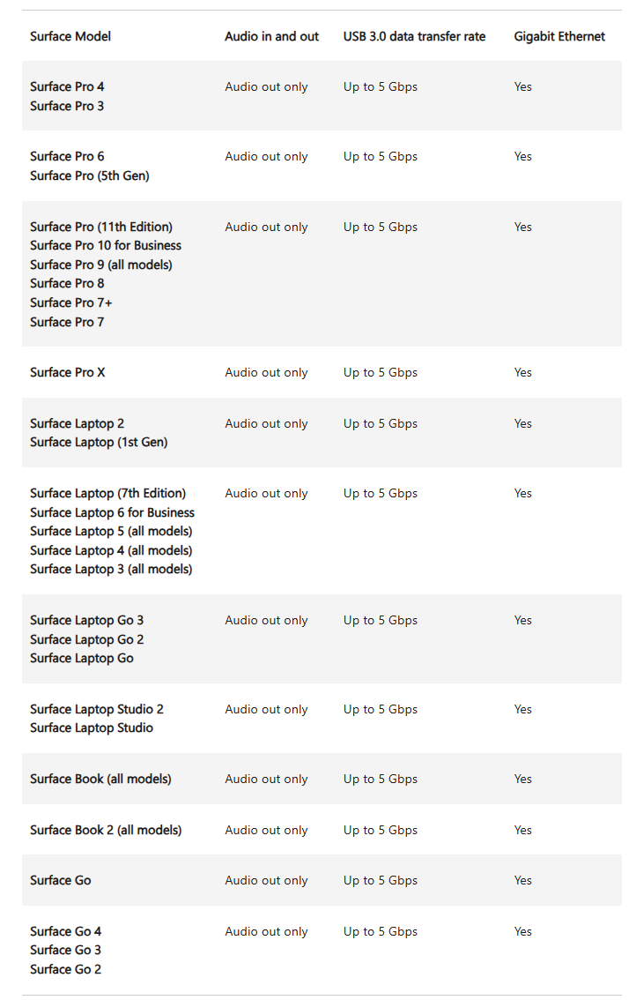Click Audio out only in Surface Pro X row
This screenshot has height=1000, width=636.
pyautogui.click(x=266, y=372)
